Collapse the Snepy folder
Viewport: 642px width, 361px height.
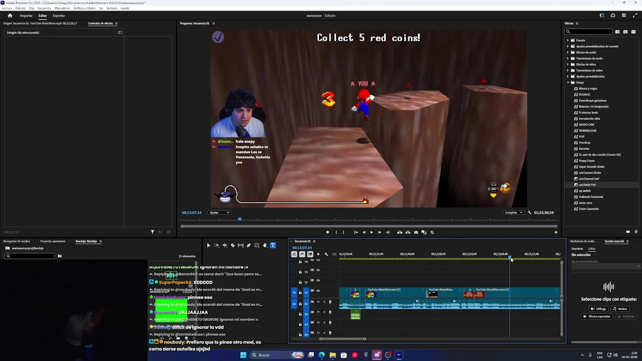(x=568, y=82)
